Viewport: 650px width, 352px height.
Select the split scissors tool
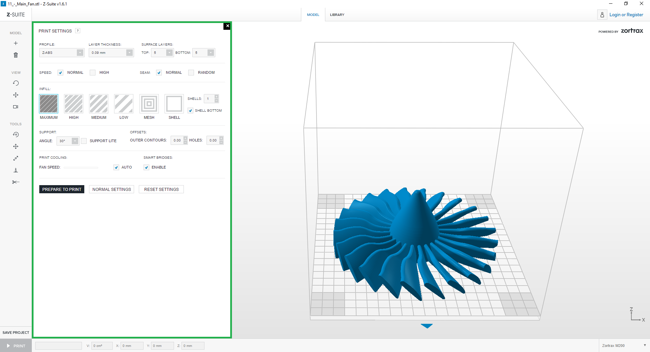(16, 182)
